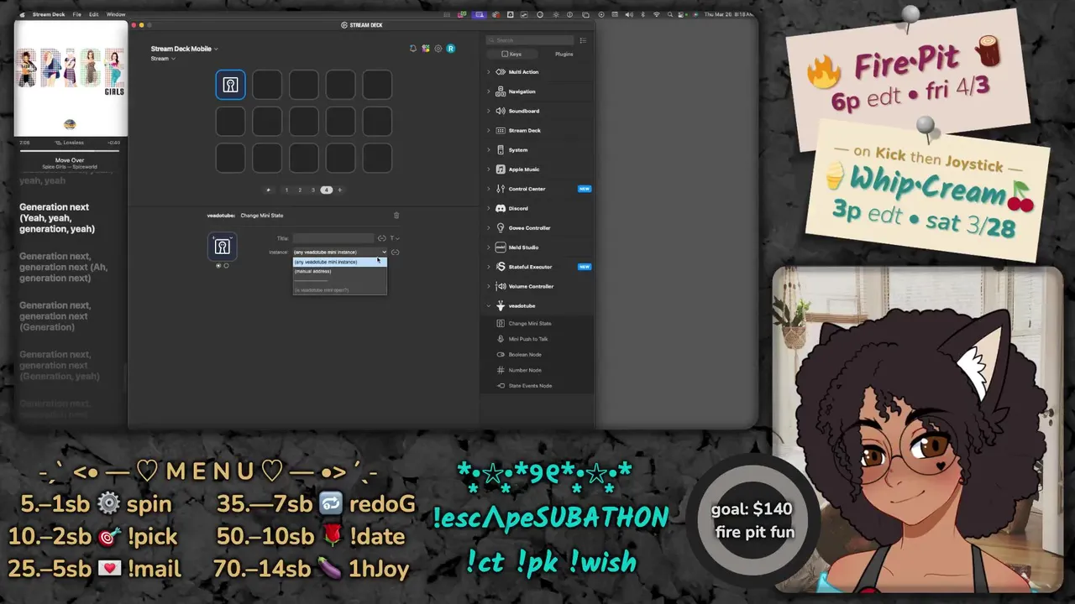Viewport: 1075px width, 604px height.
Task: Open the Stream profile dropdown
Action: pos(163,59)
